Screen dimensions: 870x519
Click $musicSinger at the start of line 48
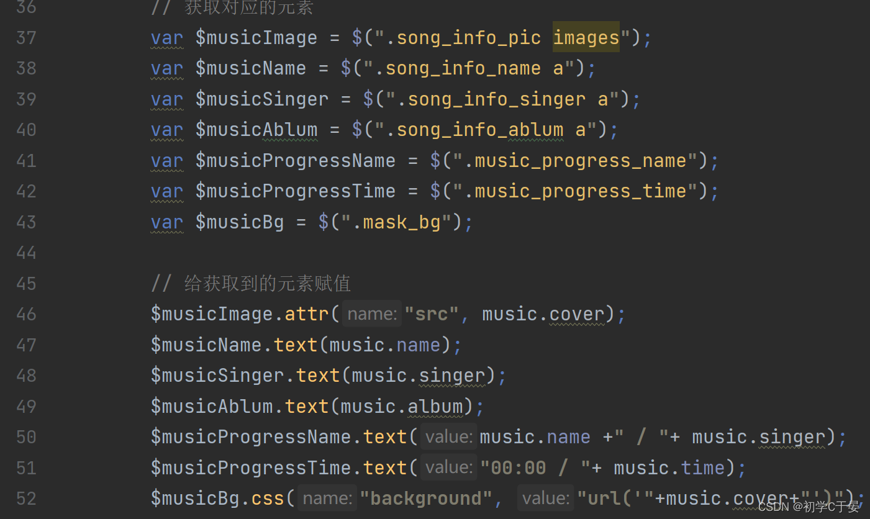(x=217, y=376)
